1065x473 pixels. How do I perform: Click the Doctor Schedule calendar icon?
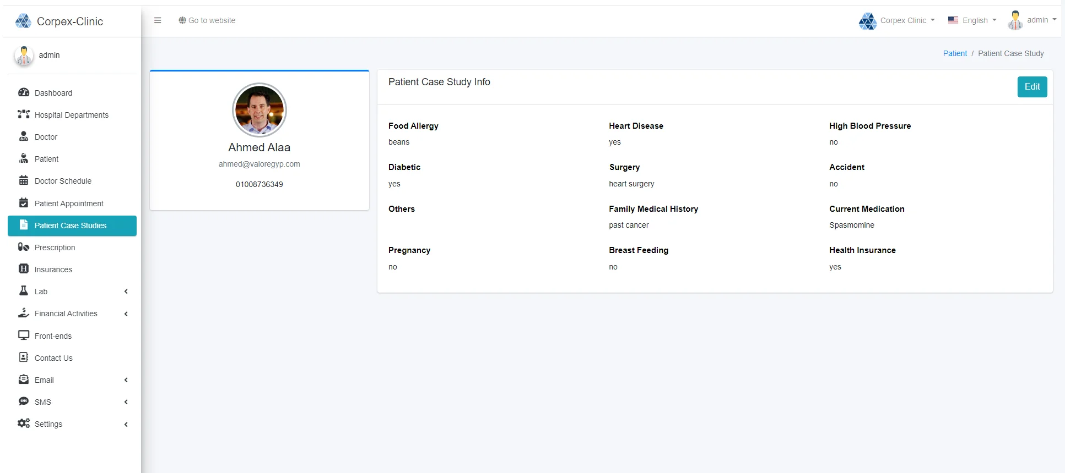pos(24,180)
